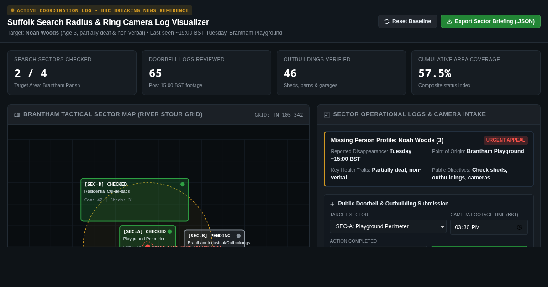Click 'Composite status index' subtitle
The width and height of the screenshot is (548, 287).
pos(444,85)
